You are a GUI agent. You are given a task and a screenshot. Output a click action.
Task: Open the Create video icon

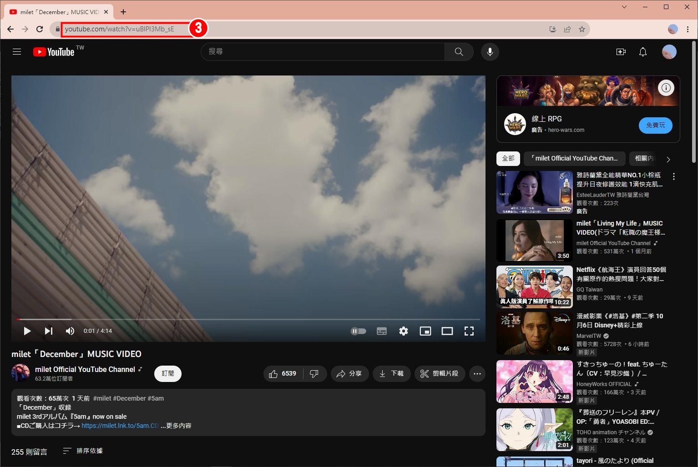pyautogui.click(x=621, y=52)
